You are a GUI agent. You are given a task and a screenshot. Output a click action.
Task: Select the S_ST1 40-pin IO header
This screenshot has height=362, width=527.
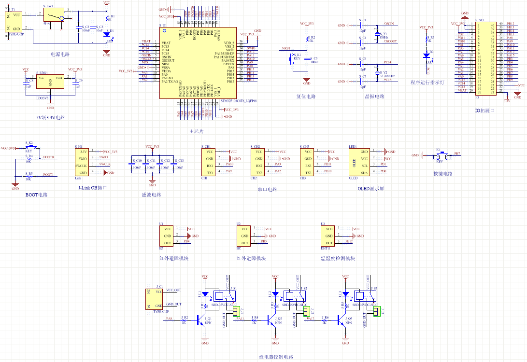485,59
